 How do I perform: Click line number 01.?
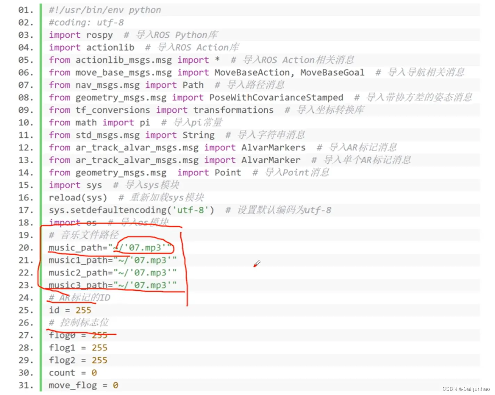click(x=26, y=10)
